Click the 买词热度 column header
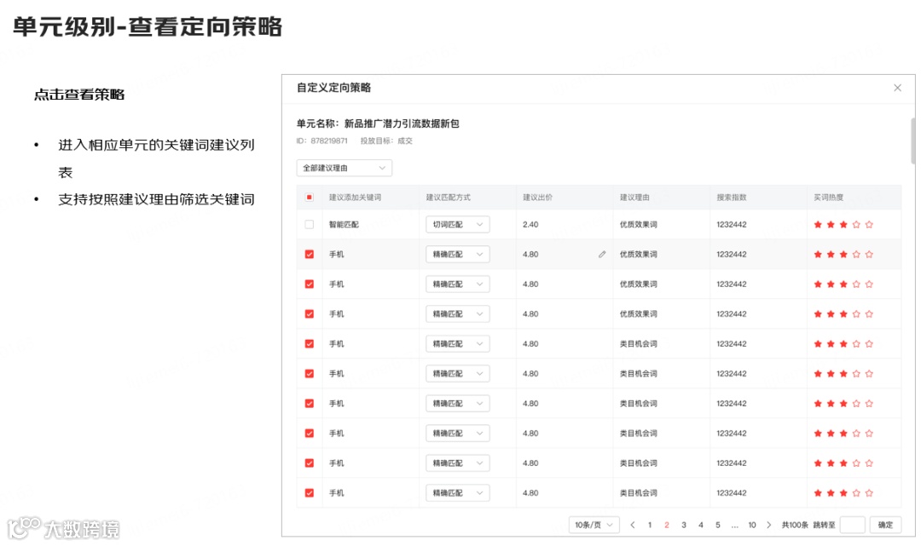921x546 pixels. 828,197
